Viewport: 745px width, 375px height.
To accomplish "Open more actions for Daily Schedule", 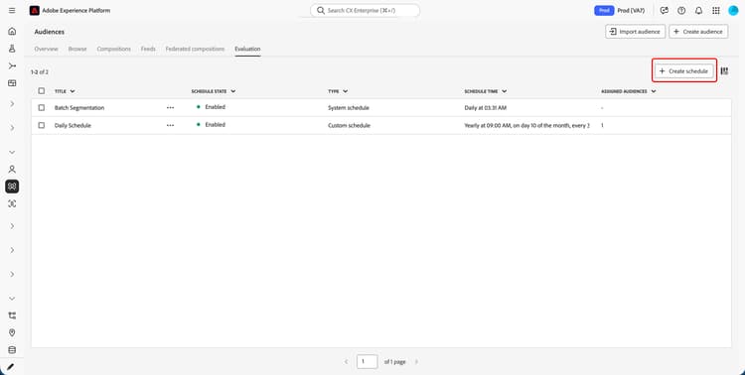I will [x=170, y=125].
